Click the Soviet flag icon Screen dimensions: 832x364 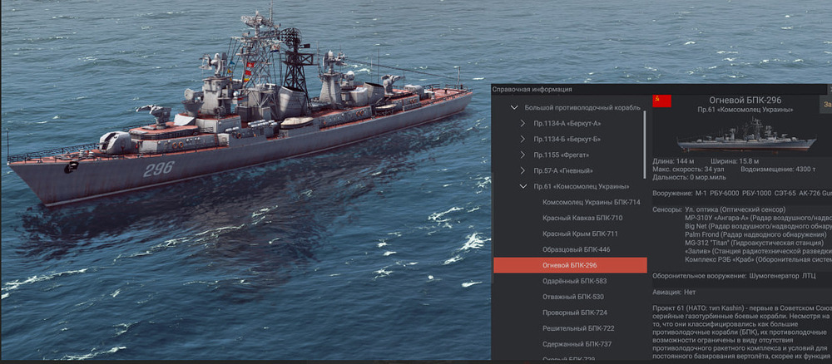click(661, 101)
